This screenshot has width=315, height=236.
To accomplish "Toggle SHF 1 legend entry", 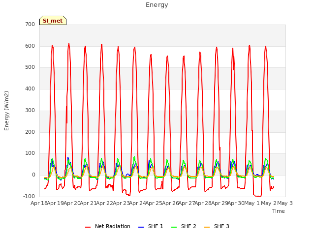I will pos(151,226).
